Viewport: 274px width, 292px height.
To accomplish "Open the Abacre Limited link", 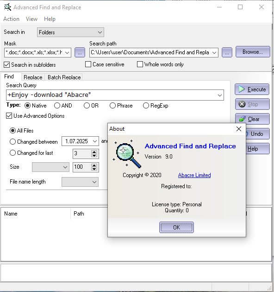I will 194,175.
